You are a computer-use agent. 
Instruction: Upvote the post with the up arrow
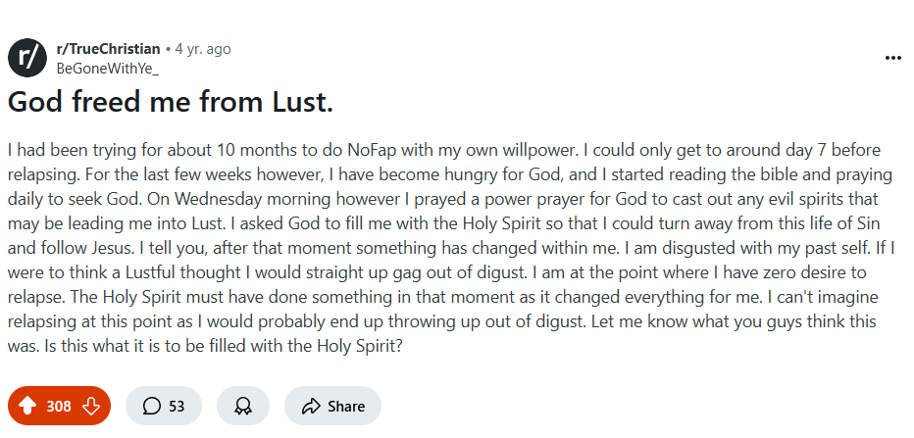(27, 406)
